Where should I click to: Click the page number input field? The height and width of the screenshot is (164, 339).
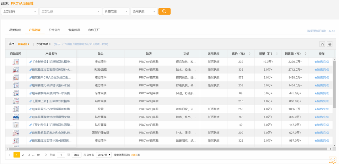(61, 155)
